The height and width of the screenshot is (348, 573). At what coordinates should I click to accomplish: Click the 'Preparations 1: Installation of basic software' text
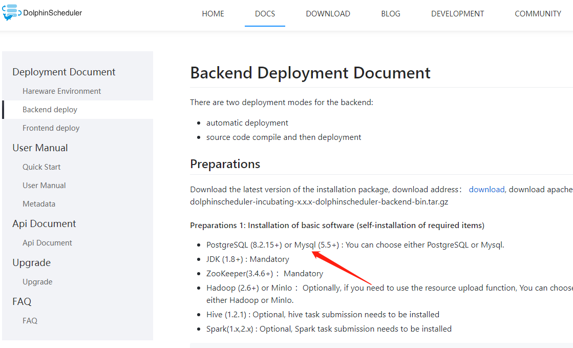click(337, 226)
